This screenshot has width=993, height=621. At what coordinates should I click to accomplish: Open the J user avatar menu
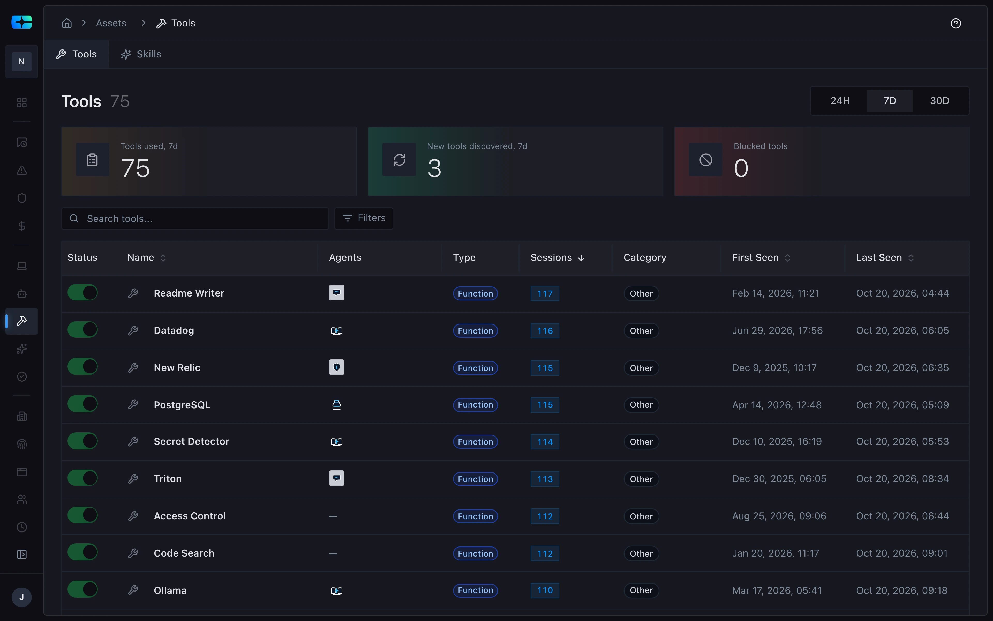[22, 597]
